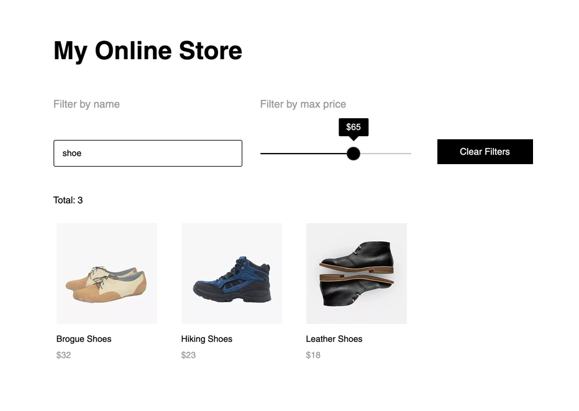Select the Hiking Shoes product title

pos(207,339)
